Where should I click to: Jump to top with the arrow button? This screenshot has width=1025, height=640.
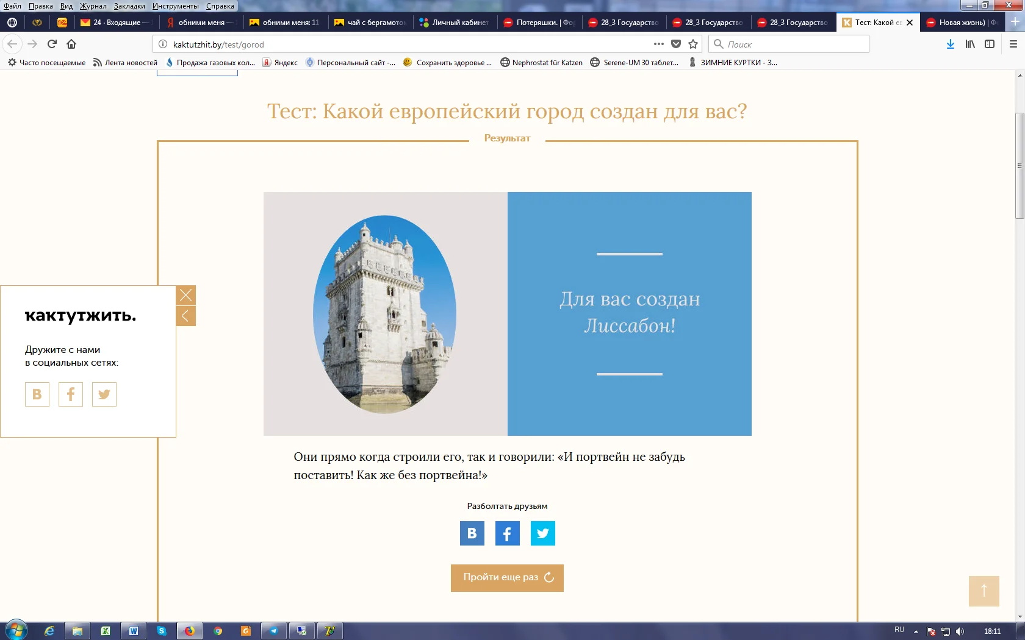pos(984,591)
